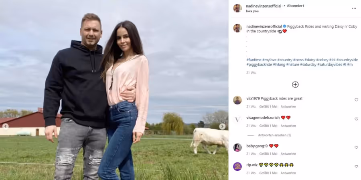Load more comments with plus icon
361x180 pixels.
pyautogui.click(x=295, y=84)
